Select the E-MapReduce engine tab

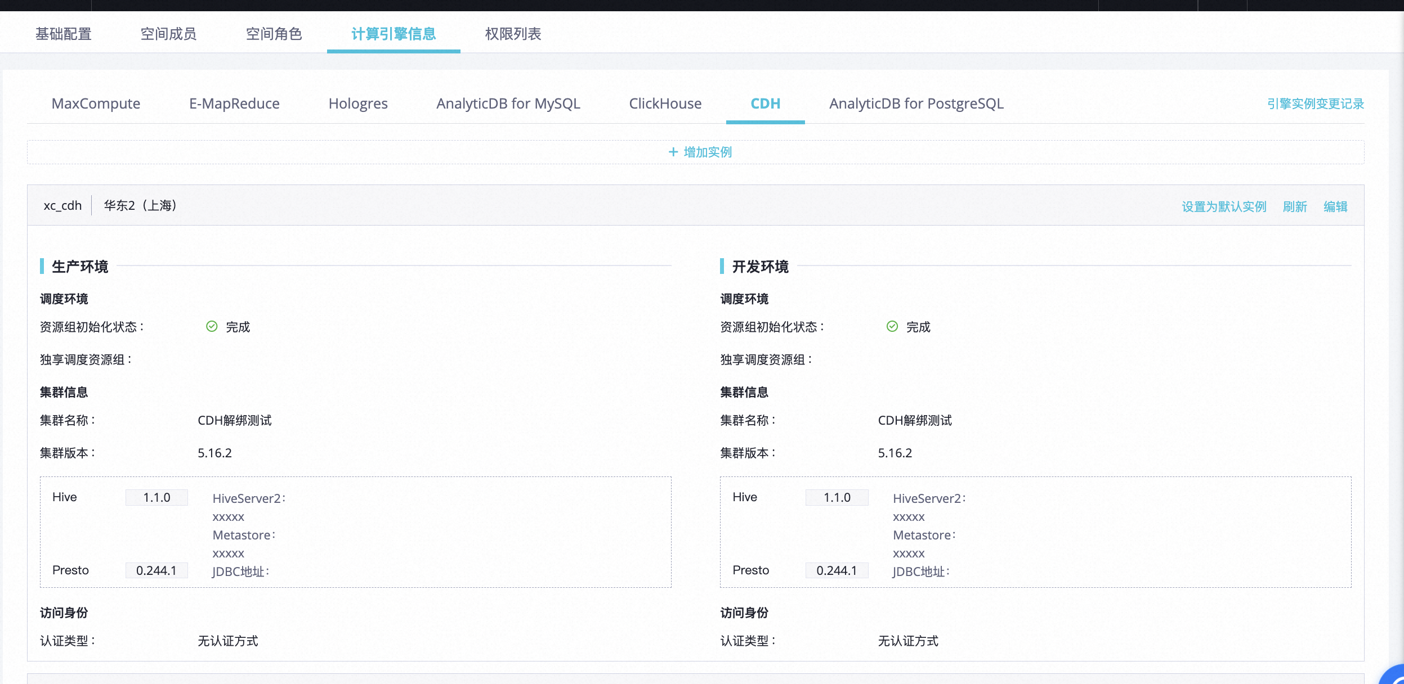point(234,103)
